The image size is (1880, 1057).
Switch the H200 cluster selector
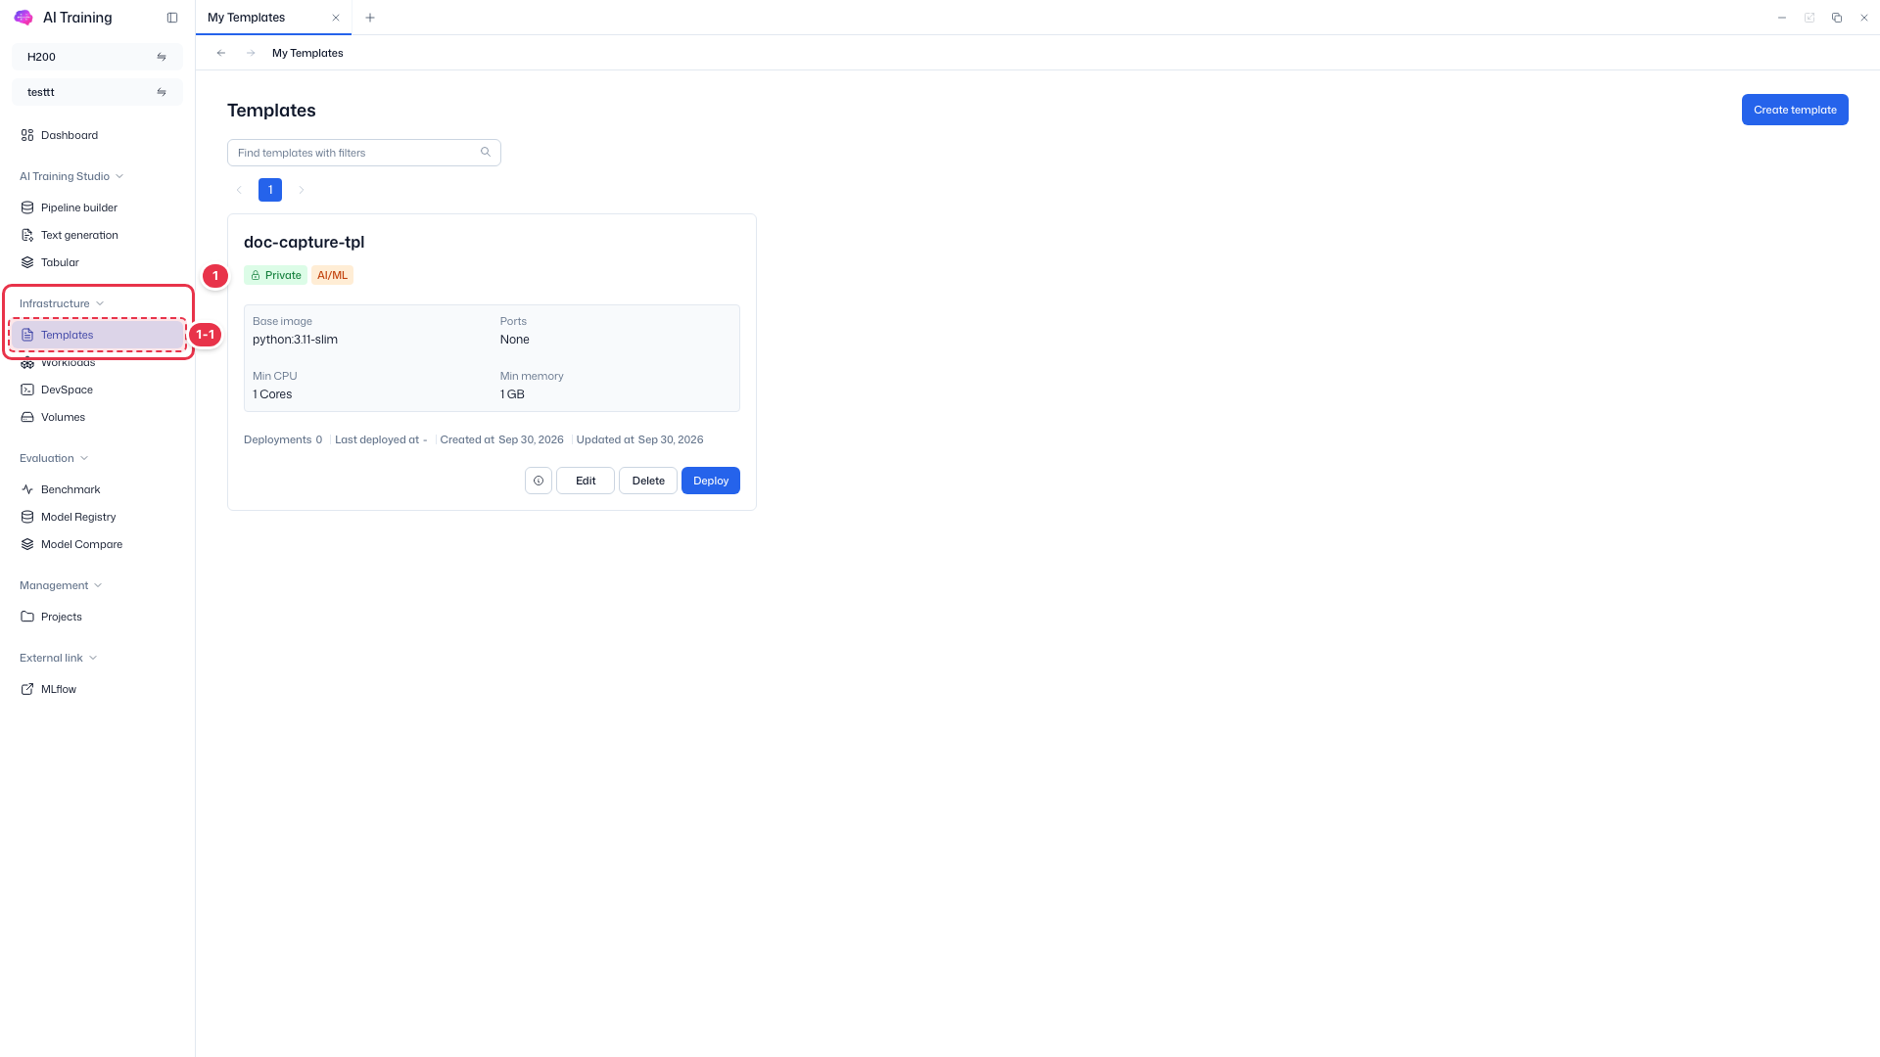(97, 57)
